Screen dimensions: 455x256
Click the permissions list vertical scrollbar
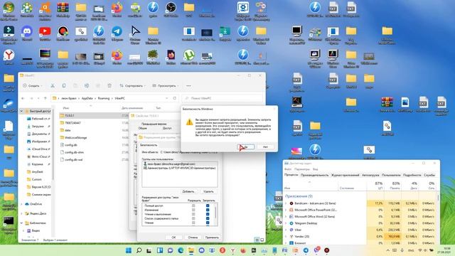pos(215,212)
